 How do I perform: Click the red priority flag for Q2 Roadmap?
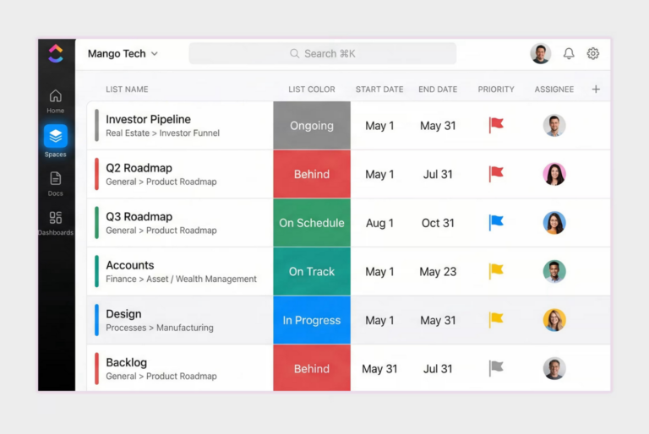[x=496, y=174]
